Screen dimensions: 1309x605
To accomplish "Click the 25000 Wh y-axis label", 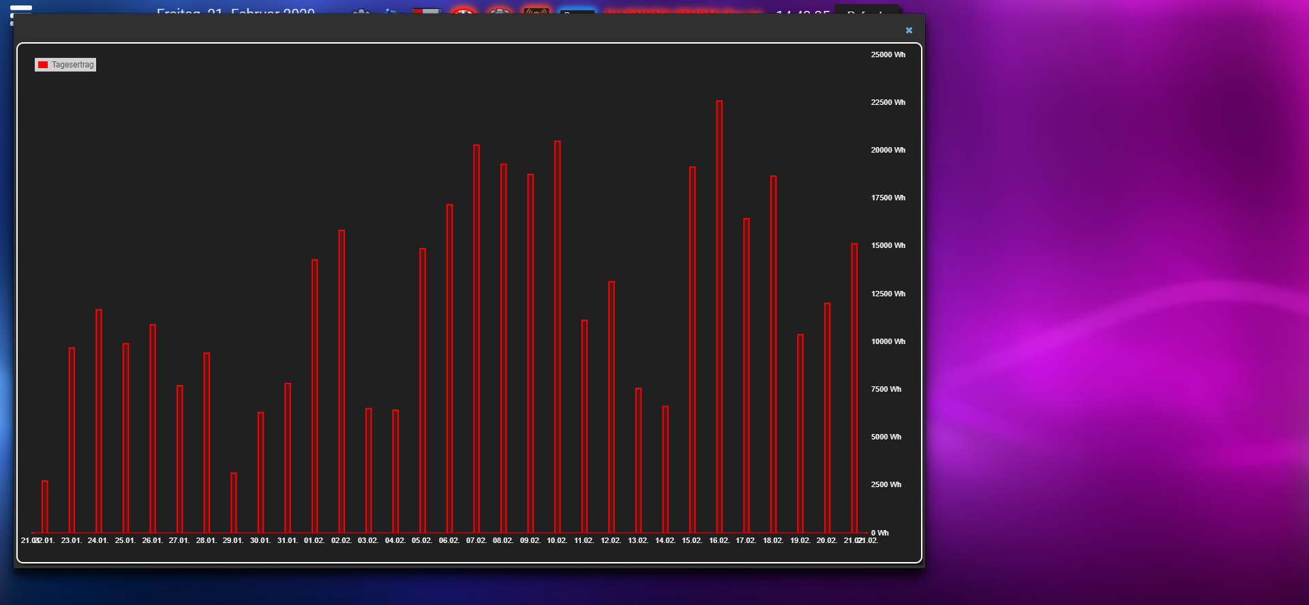I will point(888,55).
